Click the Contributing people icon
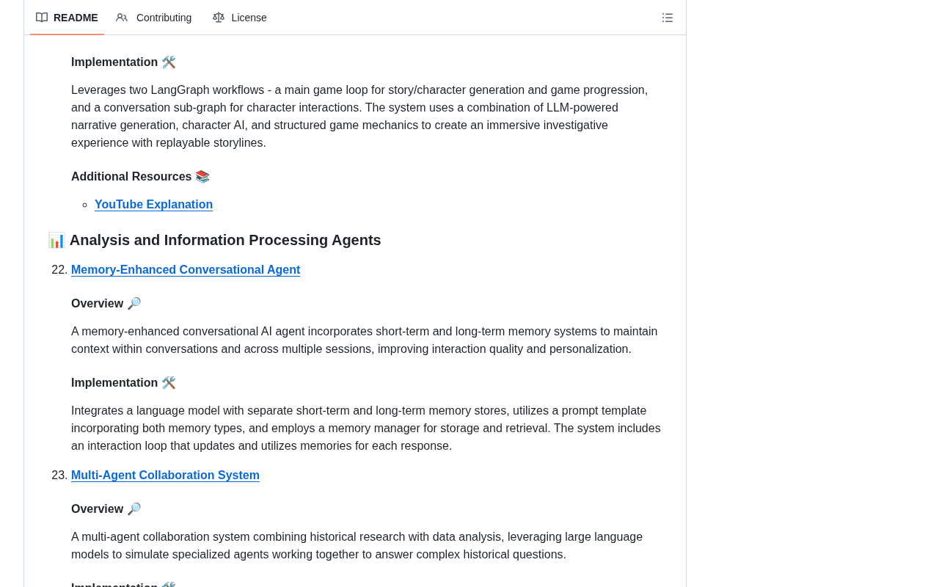Screen dimensions: 939x587 (122, 18)
